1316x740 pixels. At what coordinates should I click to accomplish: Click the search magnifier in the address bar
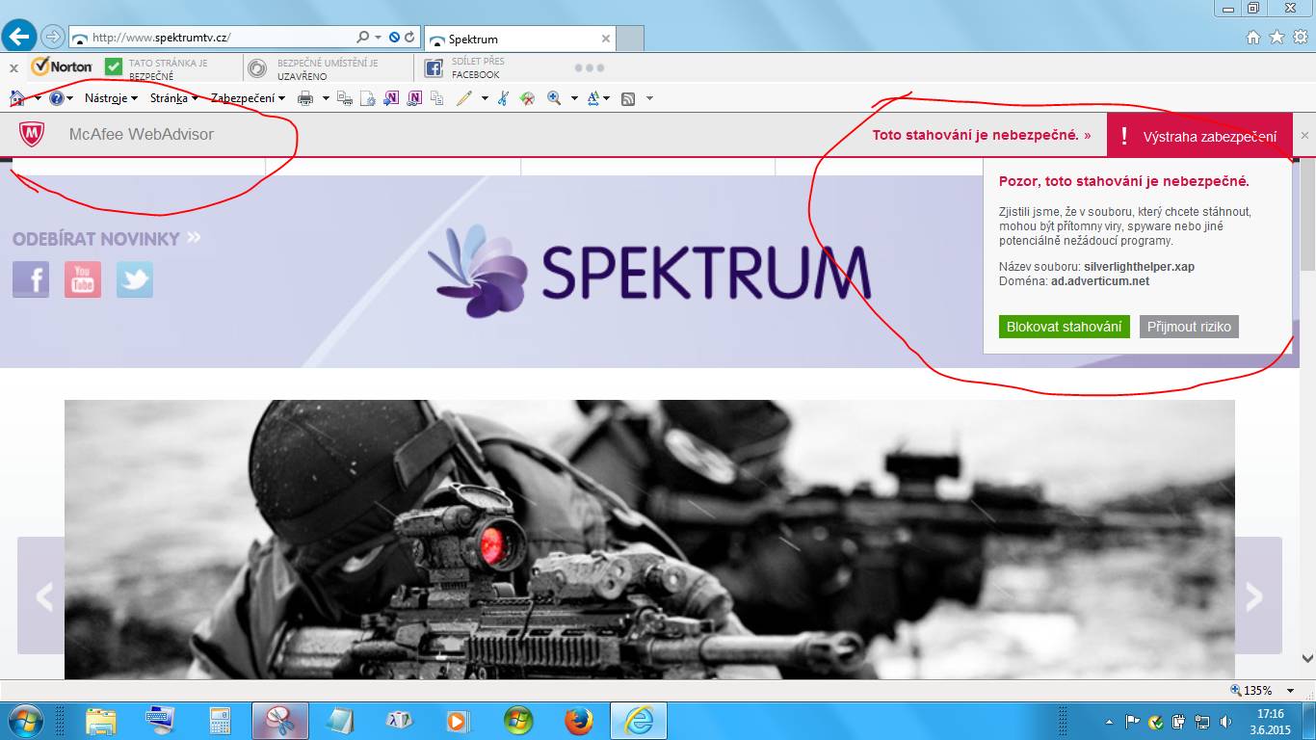(362, 38)
